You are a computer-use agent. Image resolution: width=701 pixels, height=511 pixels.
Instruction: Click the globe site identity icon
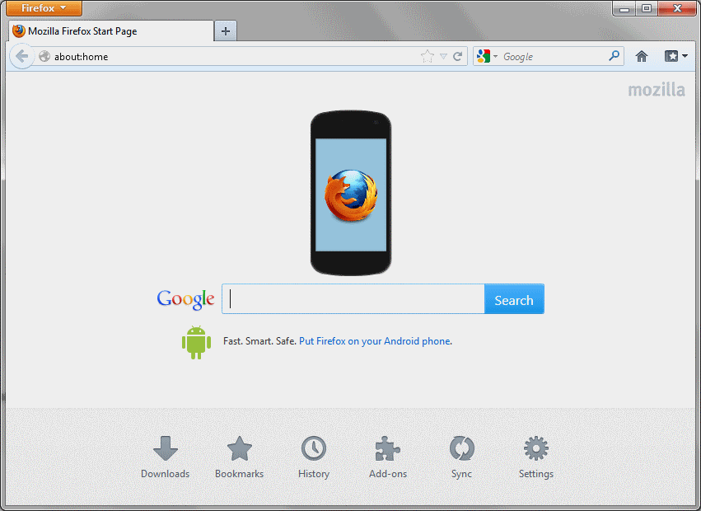point(44,56)
